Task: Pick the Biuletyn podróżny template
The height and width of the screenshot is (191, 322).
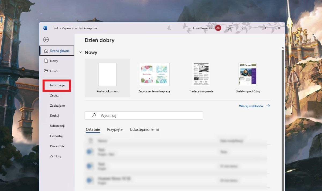Action: click(x=248, y=74)
